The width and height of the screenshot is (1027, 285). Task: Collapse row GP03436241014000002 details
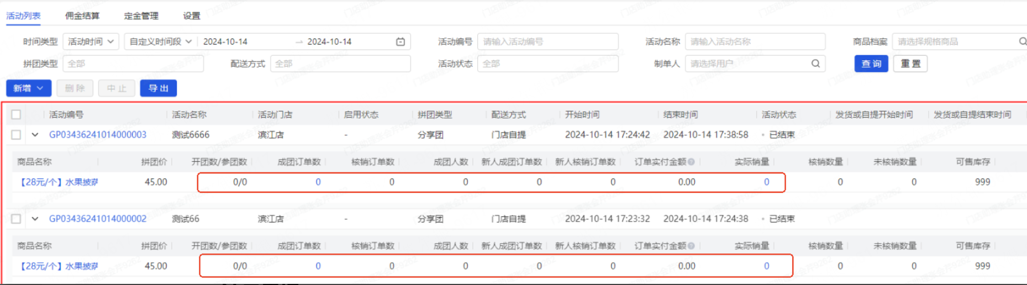click(x=35, y=219)
